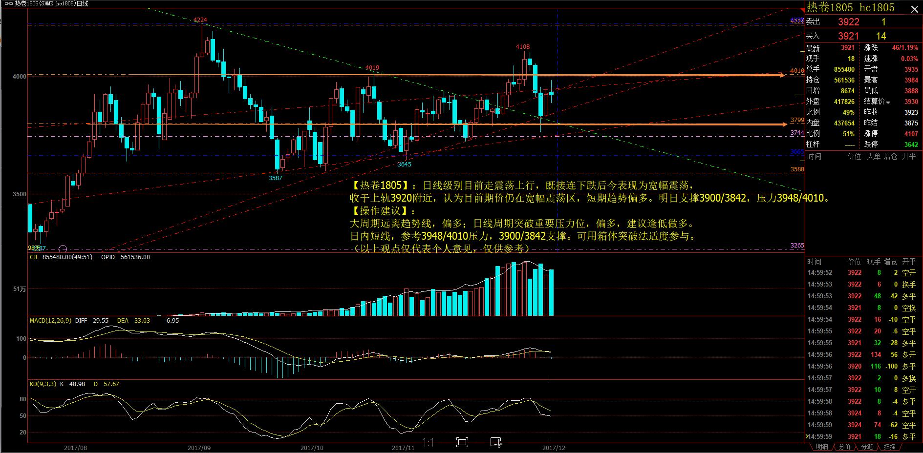The image size is (923, 453).
Task: Click the 4108 high price label
Action: coord(523,47)
